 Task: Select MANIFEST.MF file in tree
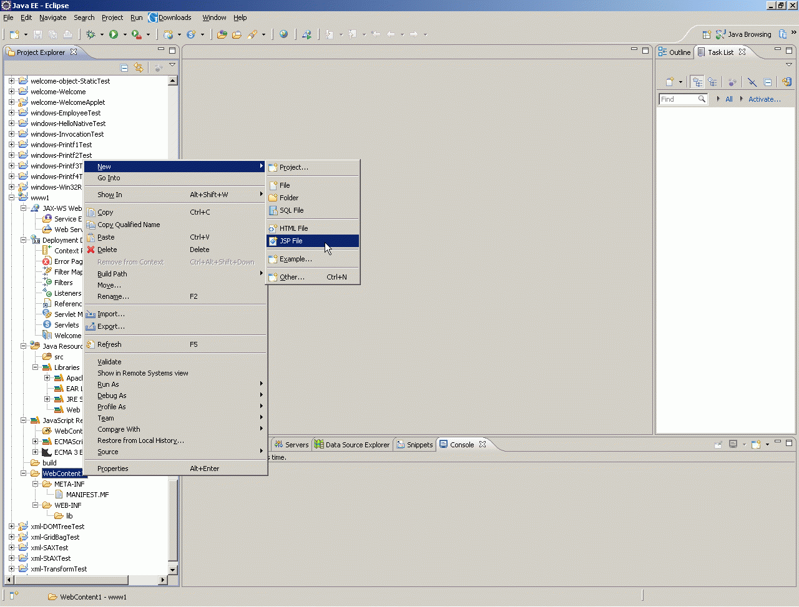pyautogui.click(x=82, y=495)
